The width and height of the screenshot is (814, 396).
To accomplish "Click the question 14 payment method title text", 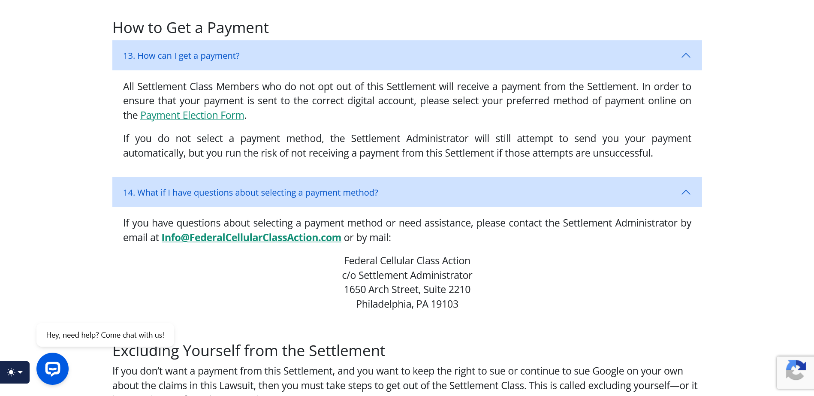I will [250, 193].
